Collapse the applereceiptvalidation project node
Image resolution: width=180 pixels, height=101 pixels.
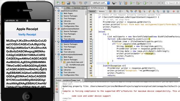56,29
